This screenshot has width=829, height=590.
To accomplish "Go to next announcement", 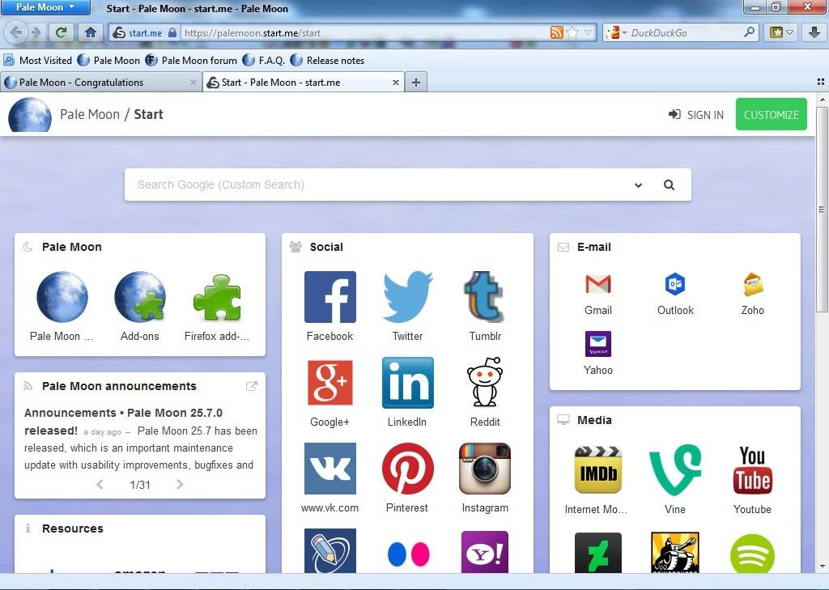I will (180, 484).
